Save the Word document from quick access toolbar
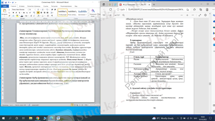215x121 pixels. pos(5,2)
